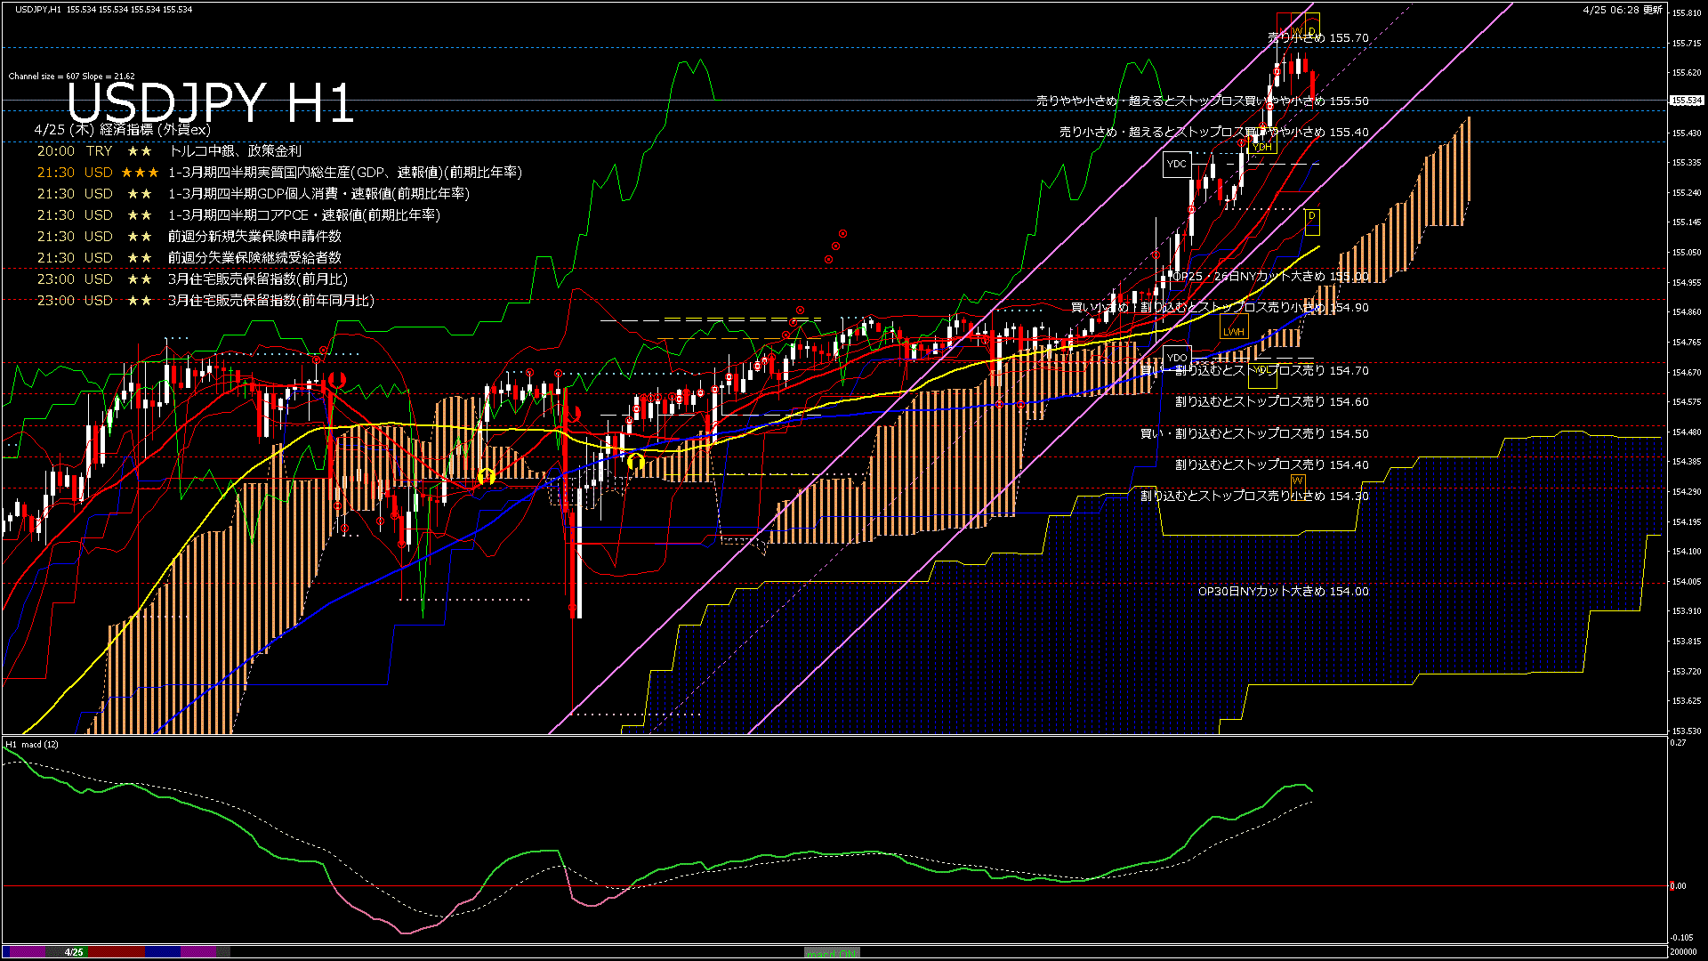1708x961 pixels.
Task: Click the three-star importance rating of GDP event
Action: (140, 173)
